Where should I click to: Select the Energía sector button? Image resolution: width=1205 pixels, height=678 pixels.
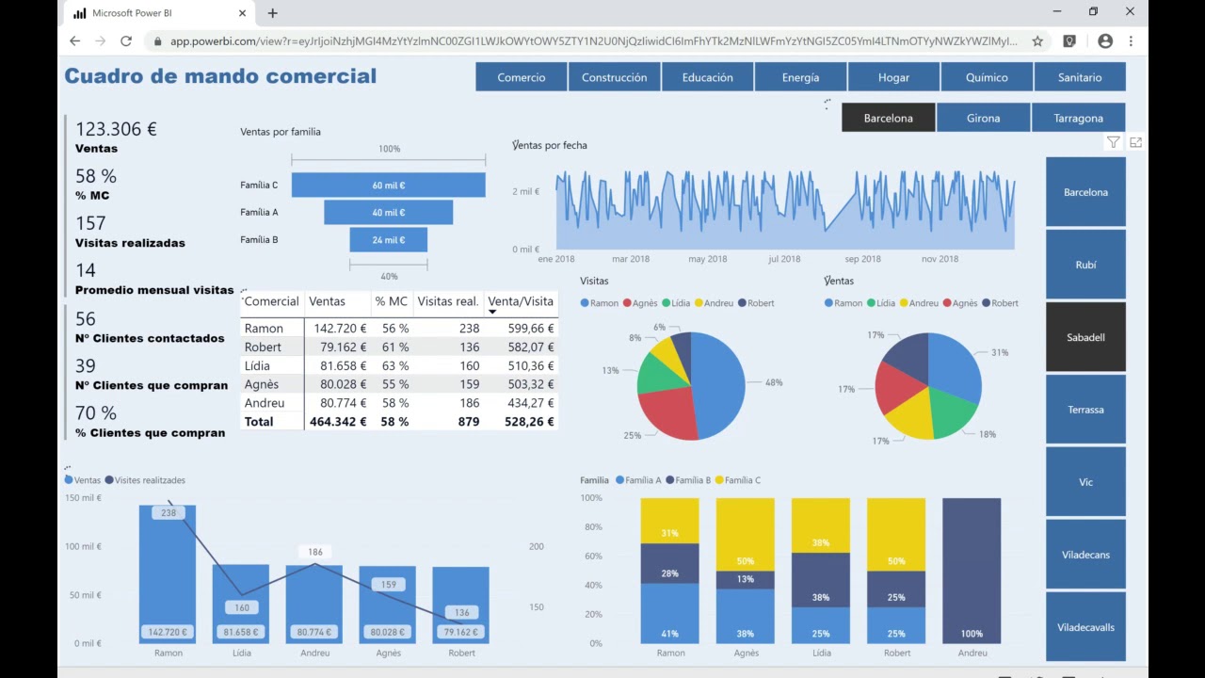pyautogui.click(x=800, y=77)
